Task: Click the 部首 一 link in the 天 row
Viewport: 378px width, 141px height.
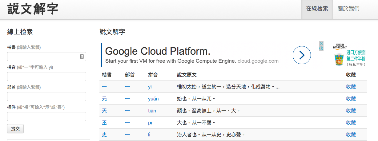Action: click(127, 111)
